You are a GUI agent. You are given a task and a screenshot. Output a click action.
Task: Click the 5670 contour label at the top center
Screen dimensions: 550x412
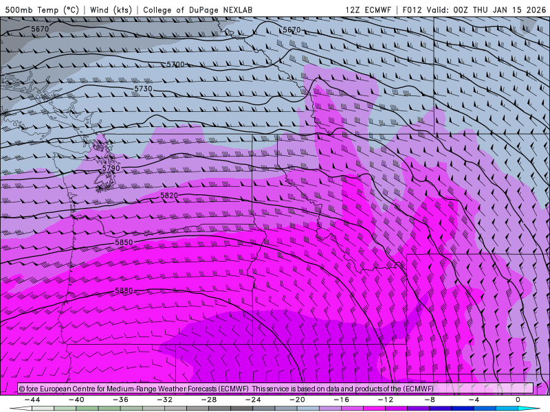(x=291, y=30)
